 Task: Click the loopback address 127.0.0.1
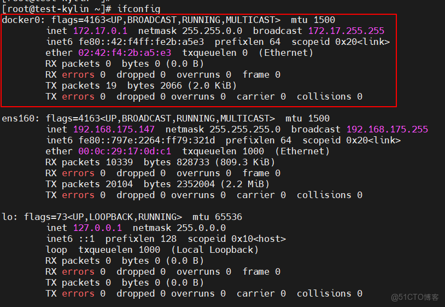tap(97, 228)
